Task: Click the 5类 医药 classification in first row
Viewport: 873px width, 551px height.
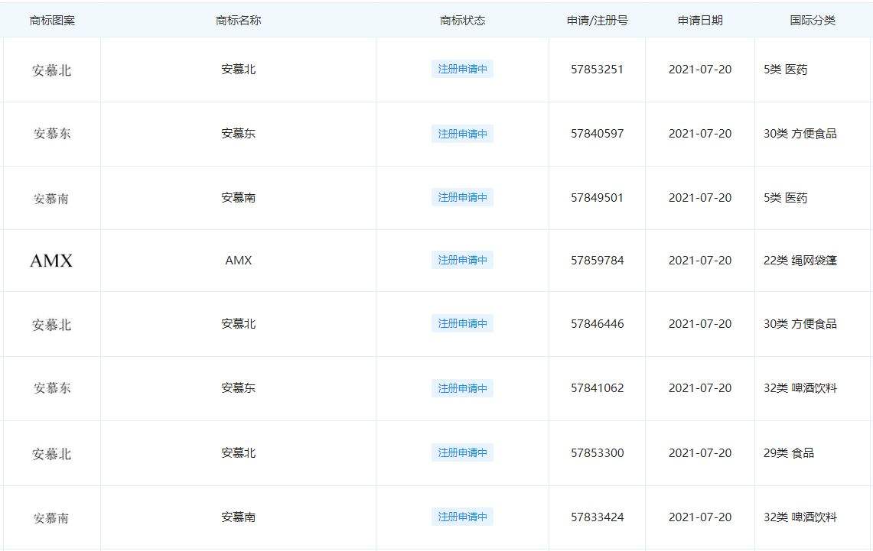Action: [790, 69]
